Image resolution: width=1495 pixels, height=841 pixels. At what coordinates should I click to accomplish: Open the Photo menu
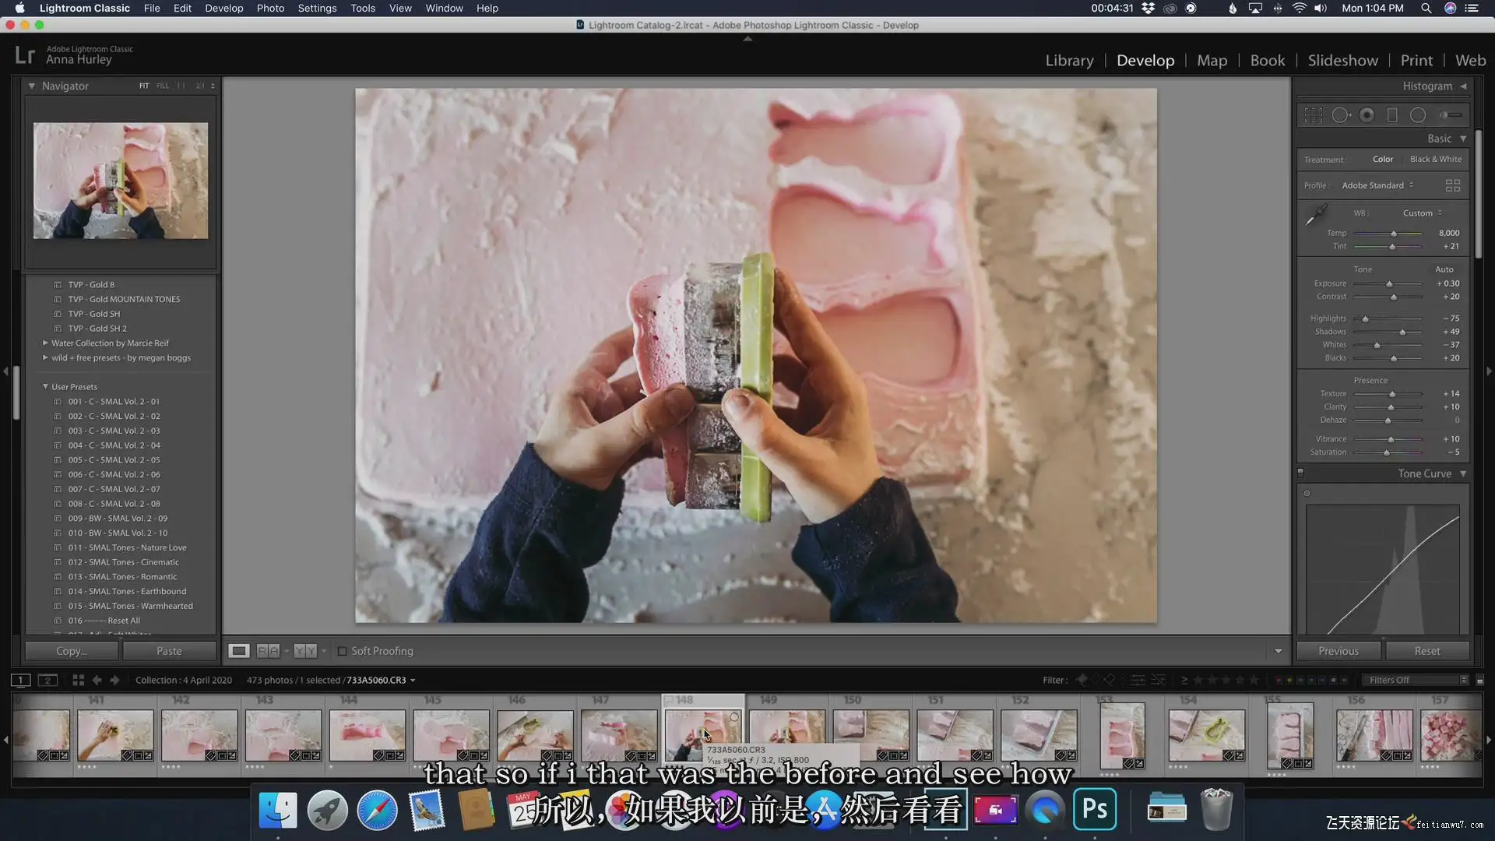[x=270, y=9]
